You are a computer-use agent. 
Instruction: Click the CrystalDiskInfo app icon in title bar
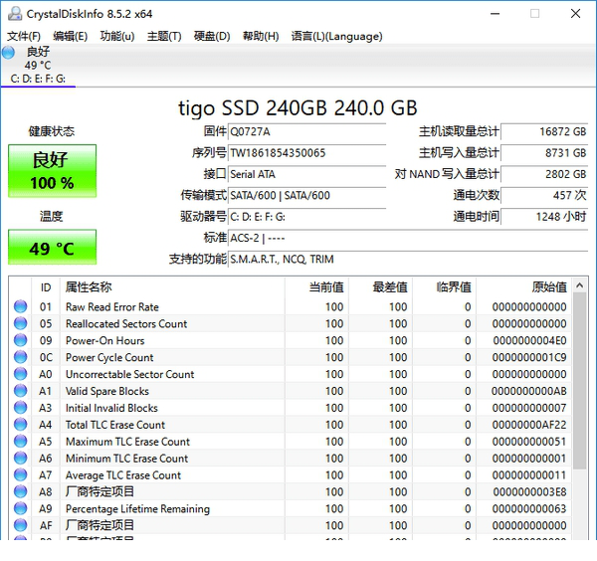12,14
